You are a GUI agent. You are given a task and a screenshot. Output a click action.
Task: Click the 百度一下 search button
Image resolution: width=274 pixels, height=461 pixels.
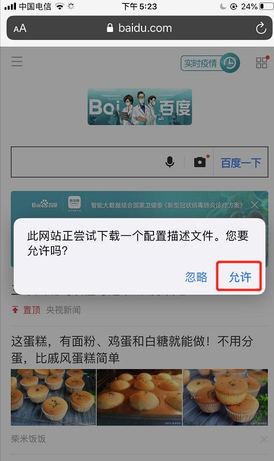241,162
